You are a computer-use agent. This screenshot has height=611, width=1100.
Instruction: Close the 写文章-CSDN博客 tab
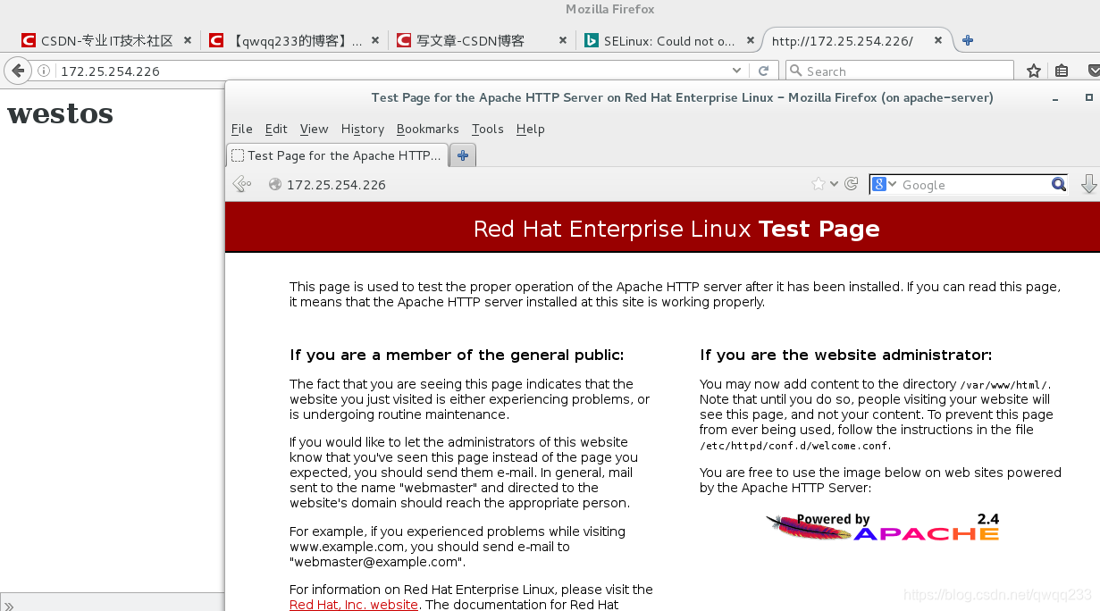point(562,40)
